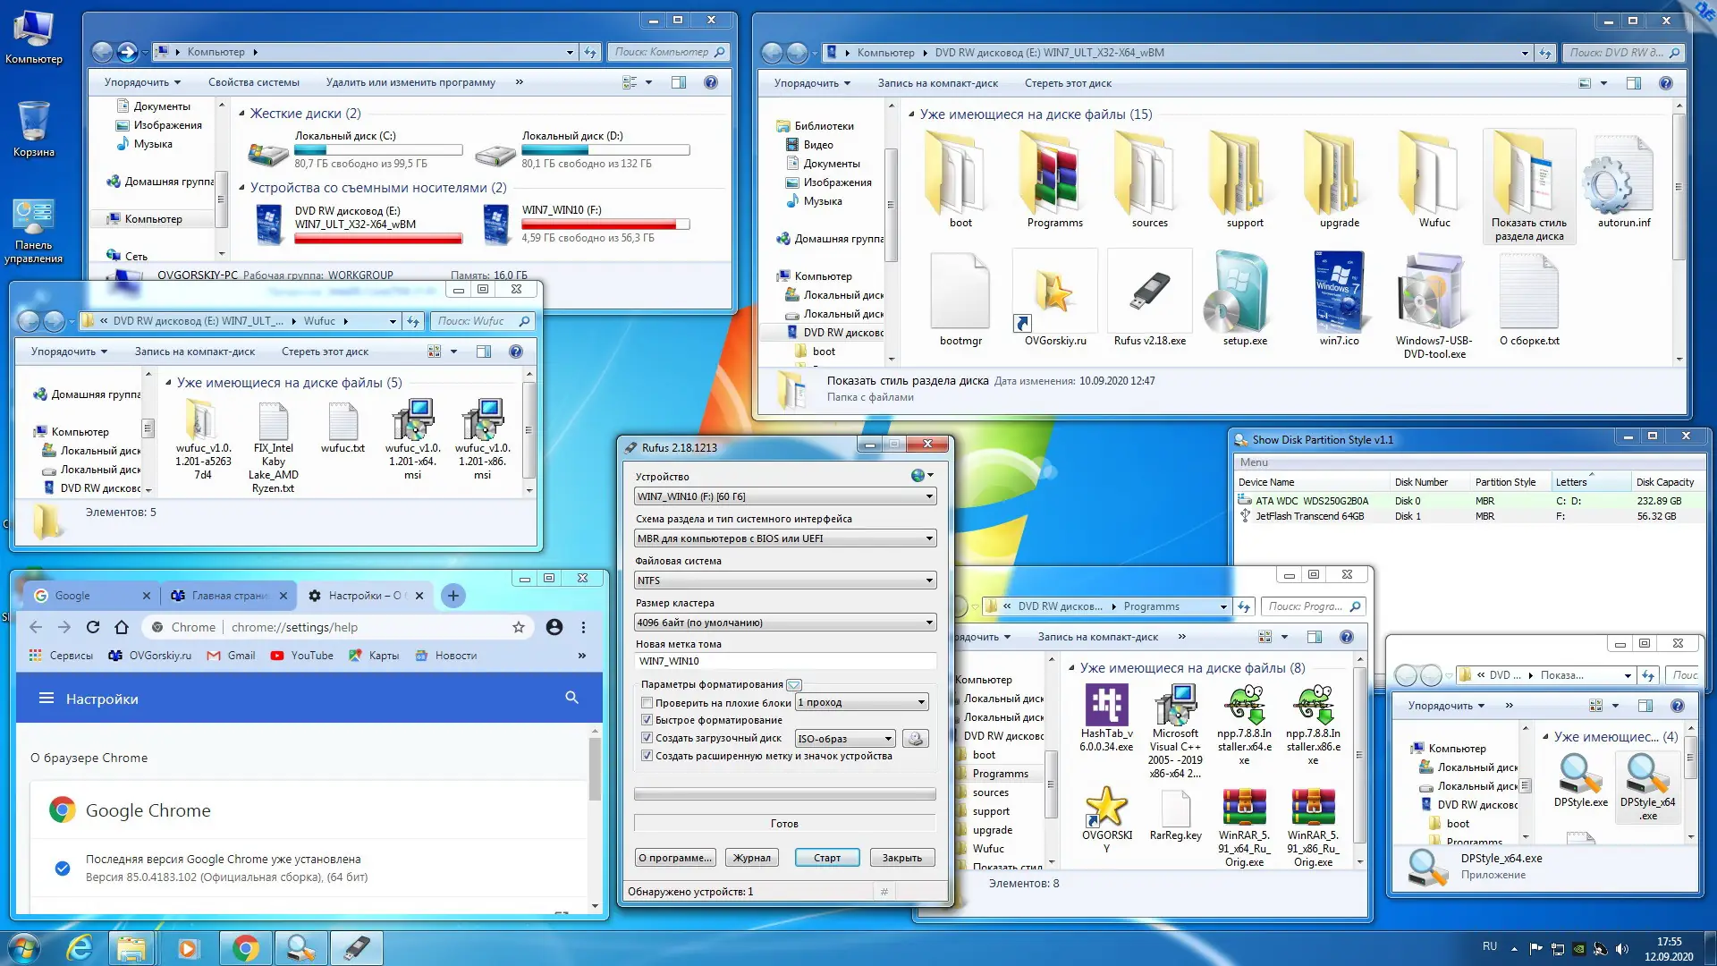1717x966 pixels.
Task: Uncheck quick format option
Action: 647,720
